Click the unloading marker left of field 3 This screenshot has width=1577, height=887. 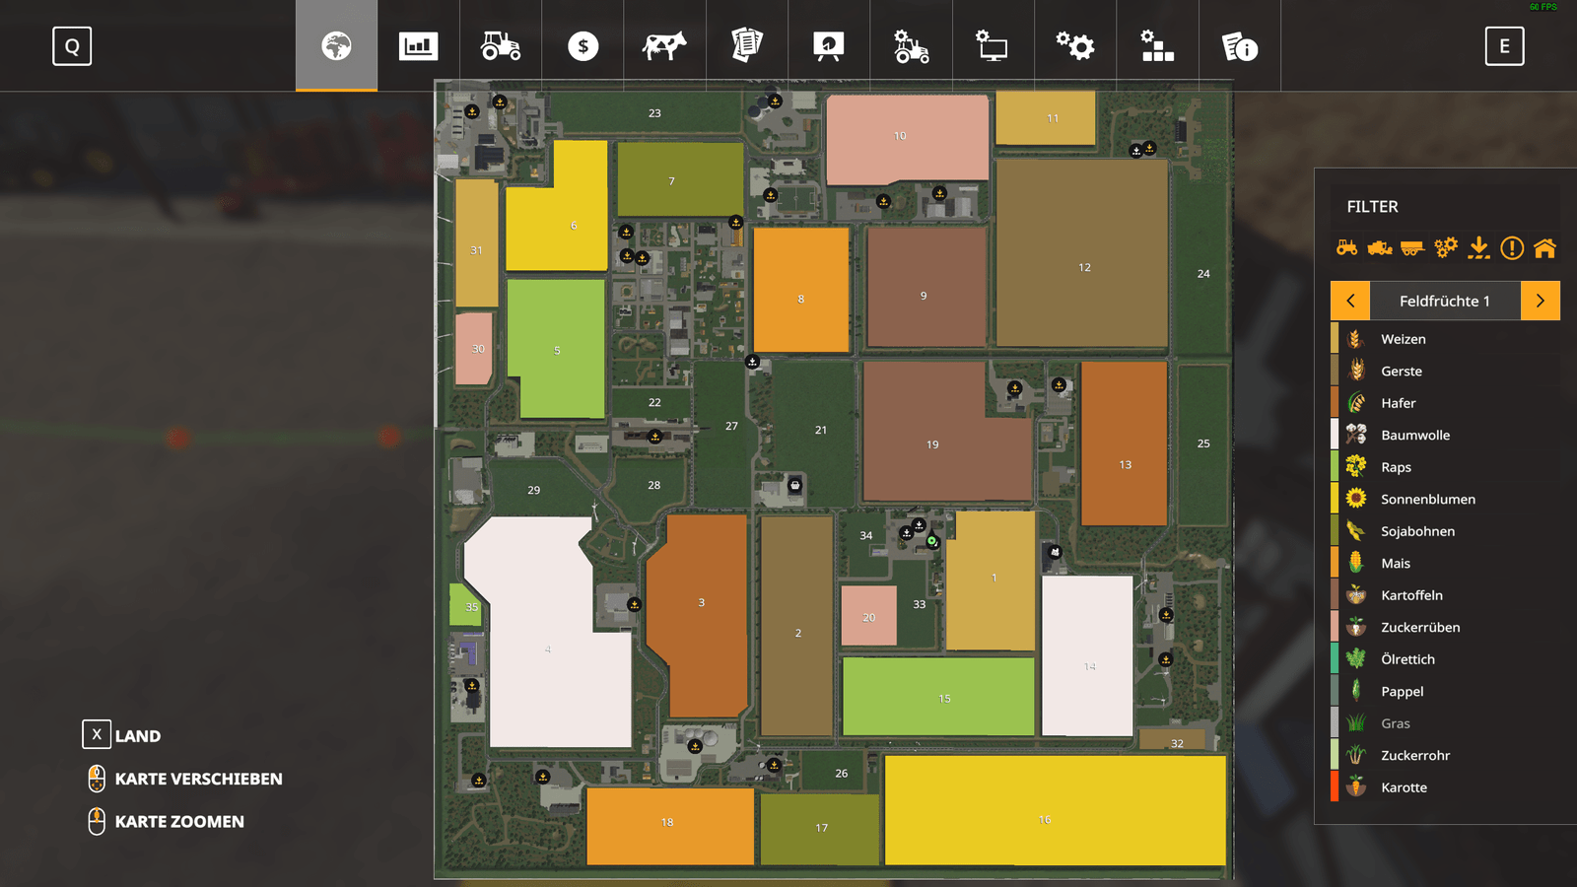[x=634, y=604]
